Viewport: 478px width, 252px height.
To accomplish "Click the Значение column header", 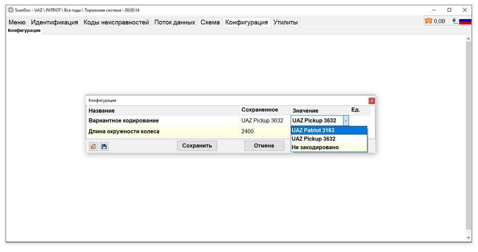I will coord(320,111).
